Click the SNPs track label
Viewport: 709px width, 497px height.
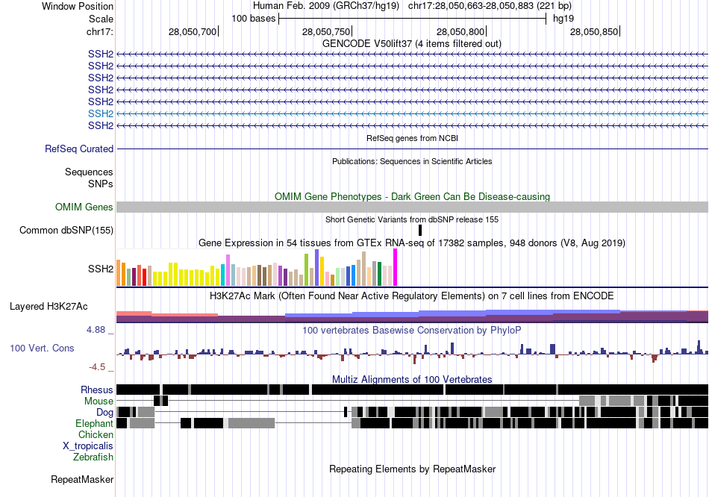tap(101, 184)
